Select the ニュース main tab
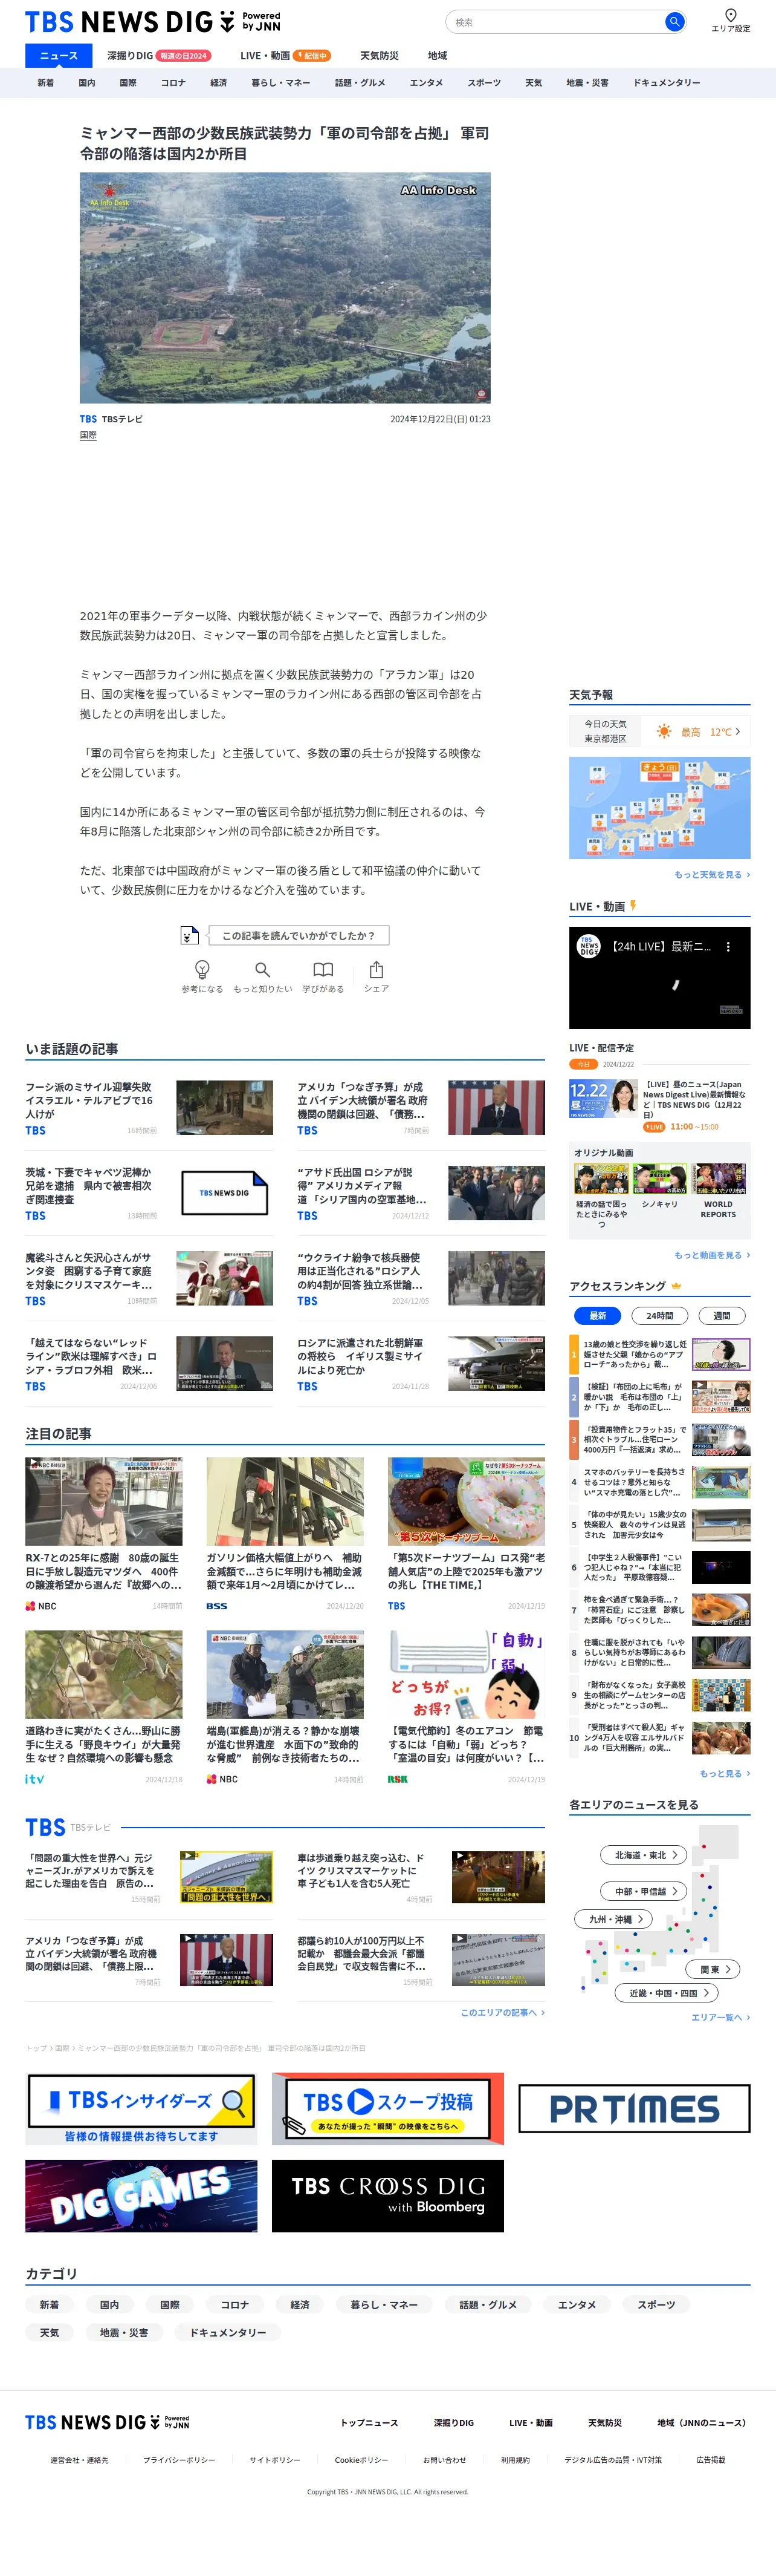The width and height of the screenshot is (776, 2576). (58, 55)
